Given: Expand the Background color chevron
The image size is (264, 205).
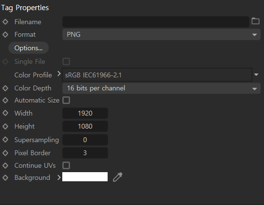Looking at the screenshot, I should click(59, 177).
